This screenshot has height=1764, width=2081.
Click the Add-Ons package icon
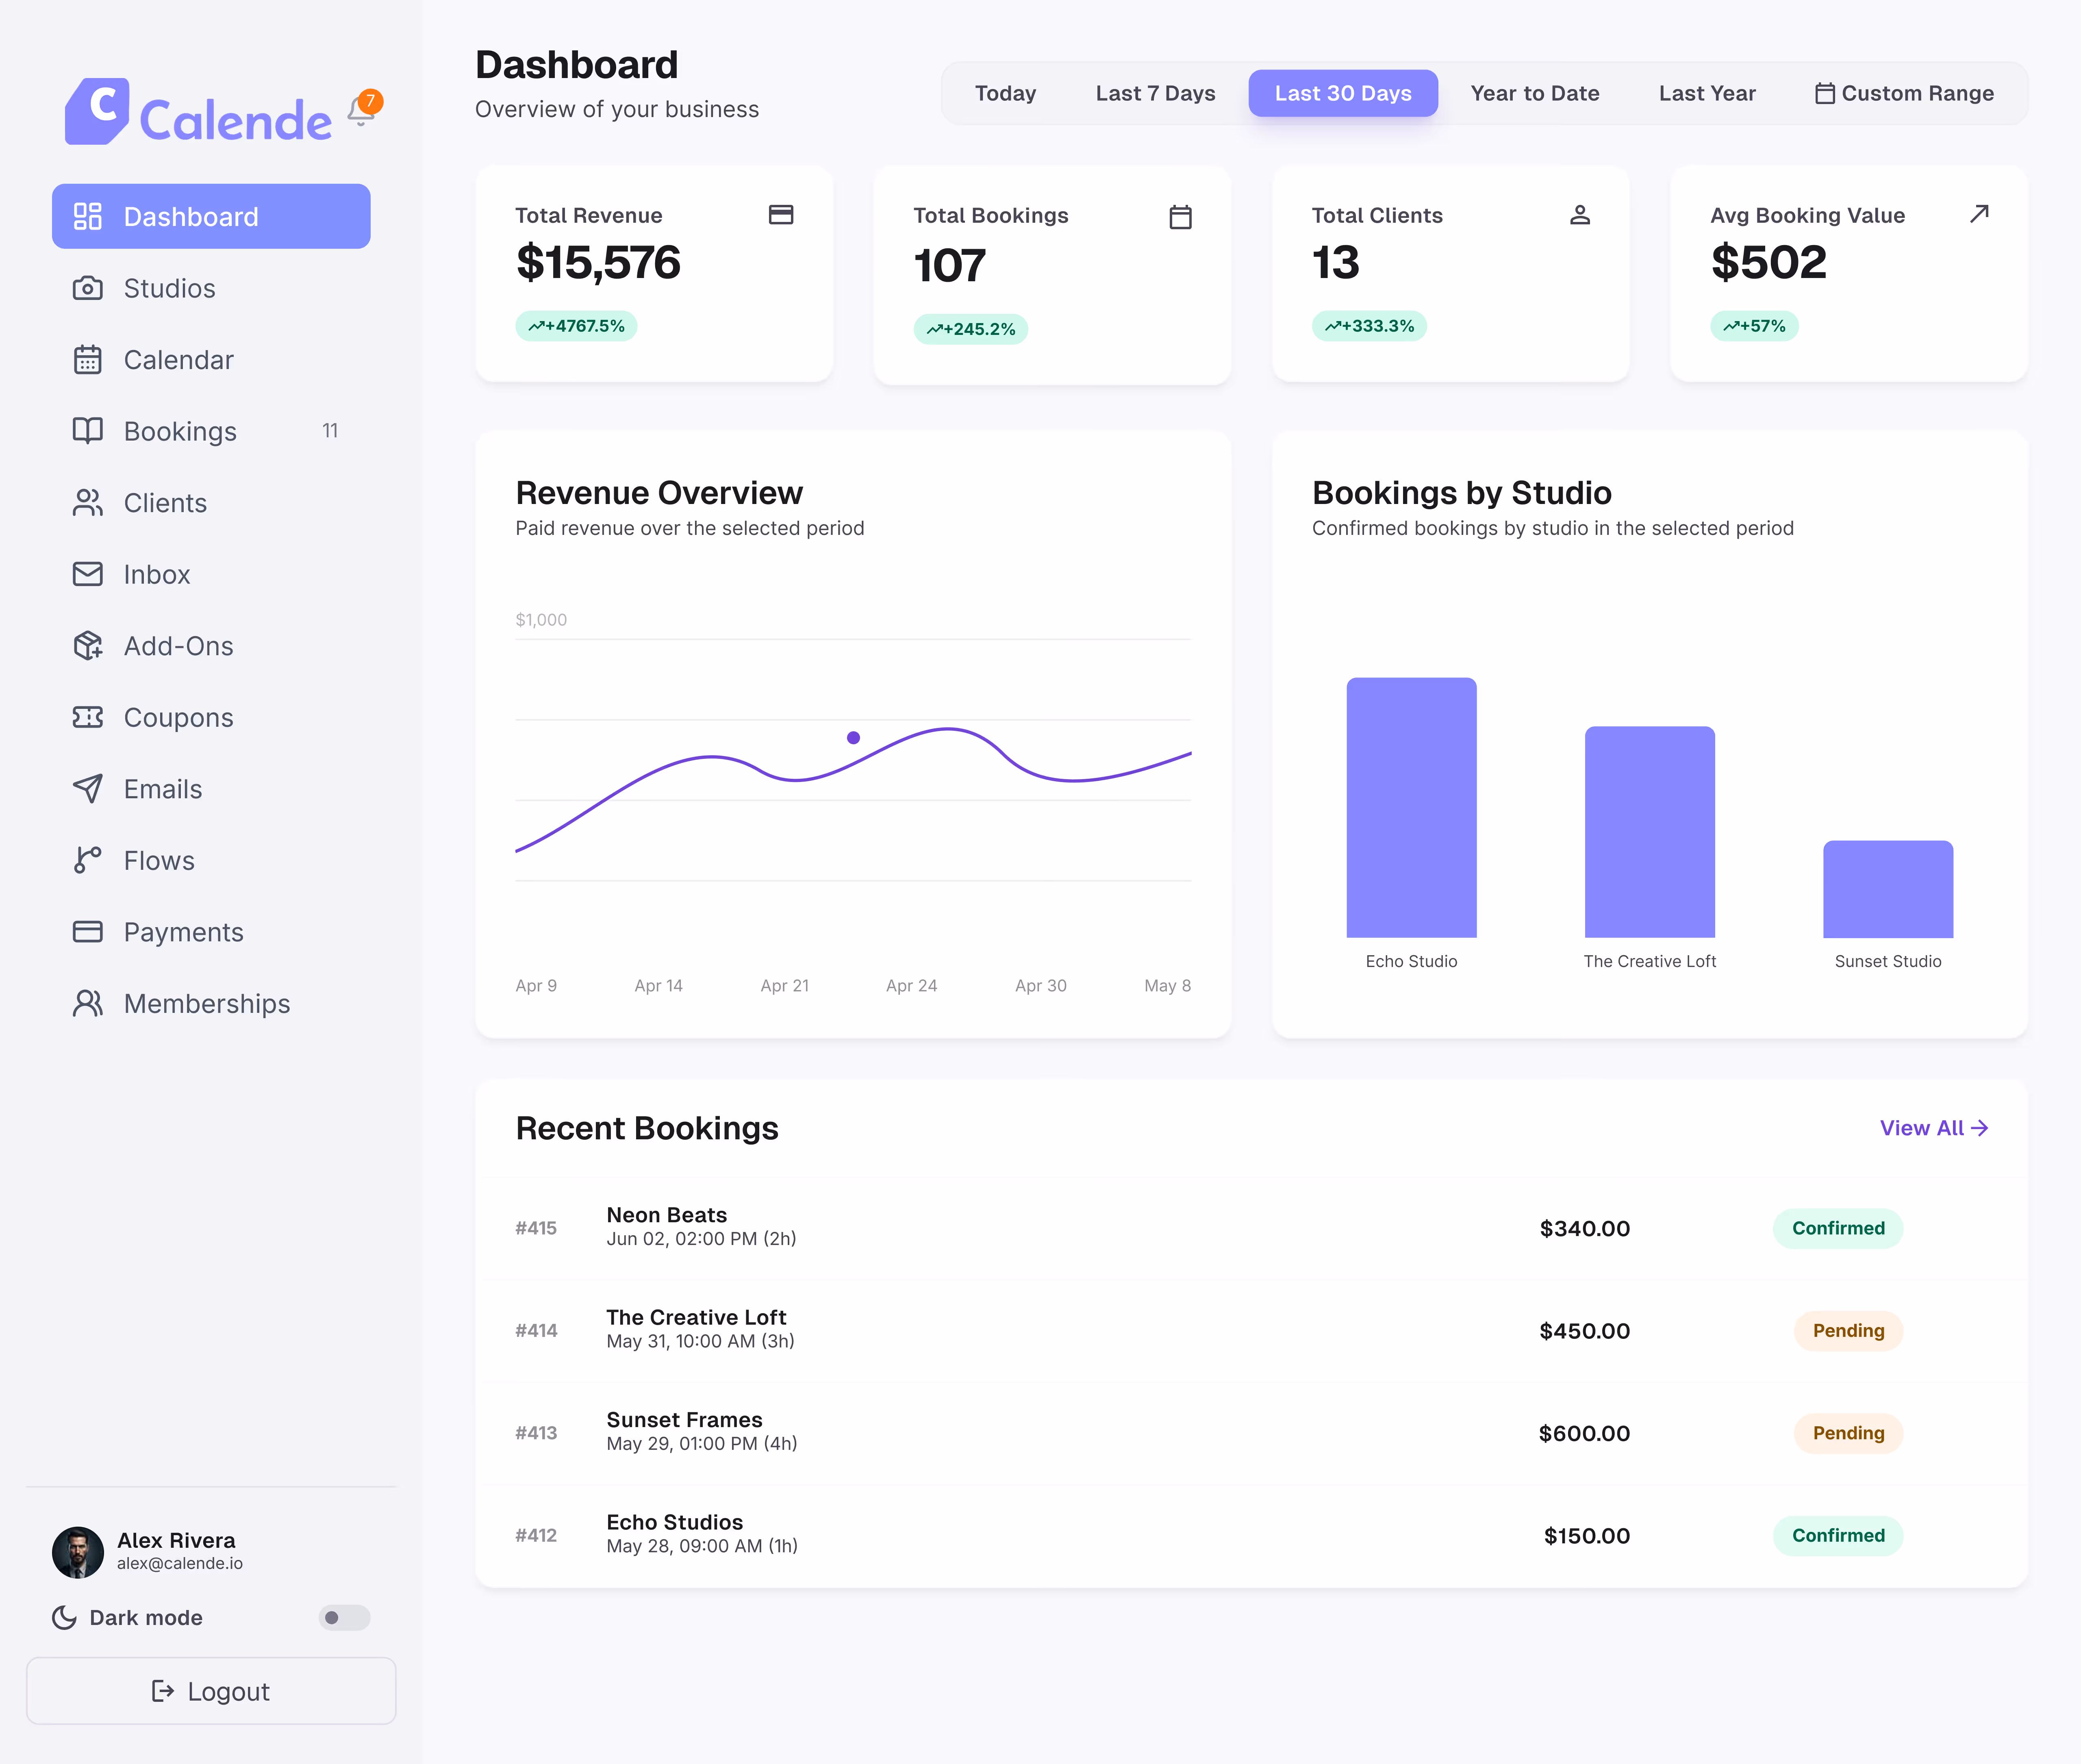click(88, 646)
